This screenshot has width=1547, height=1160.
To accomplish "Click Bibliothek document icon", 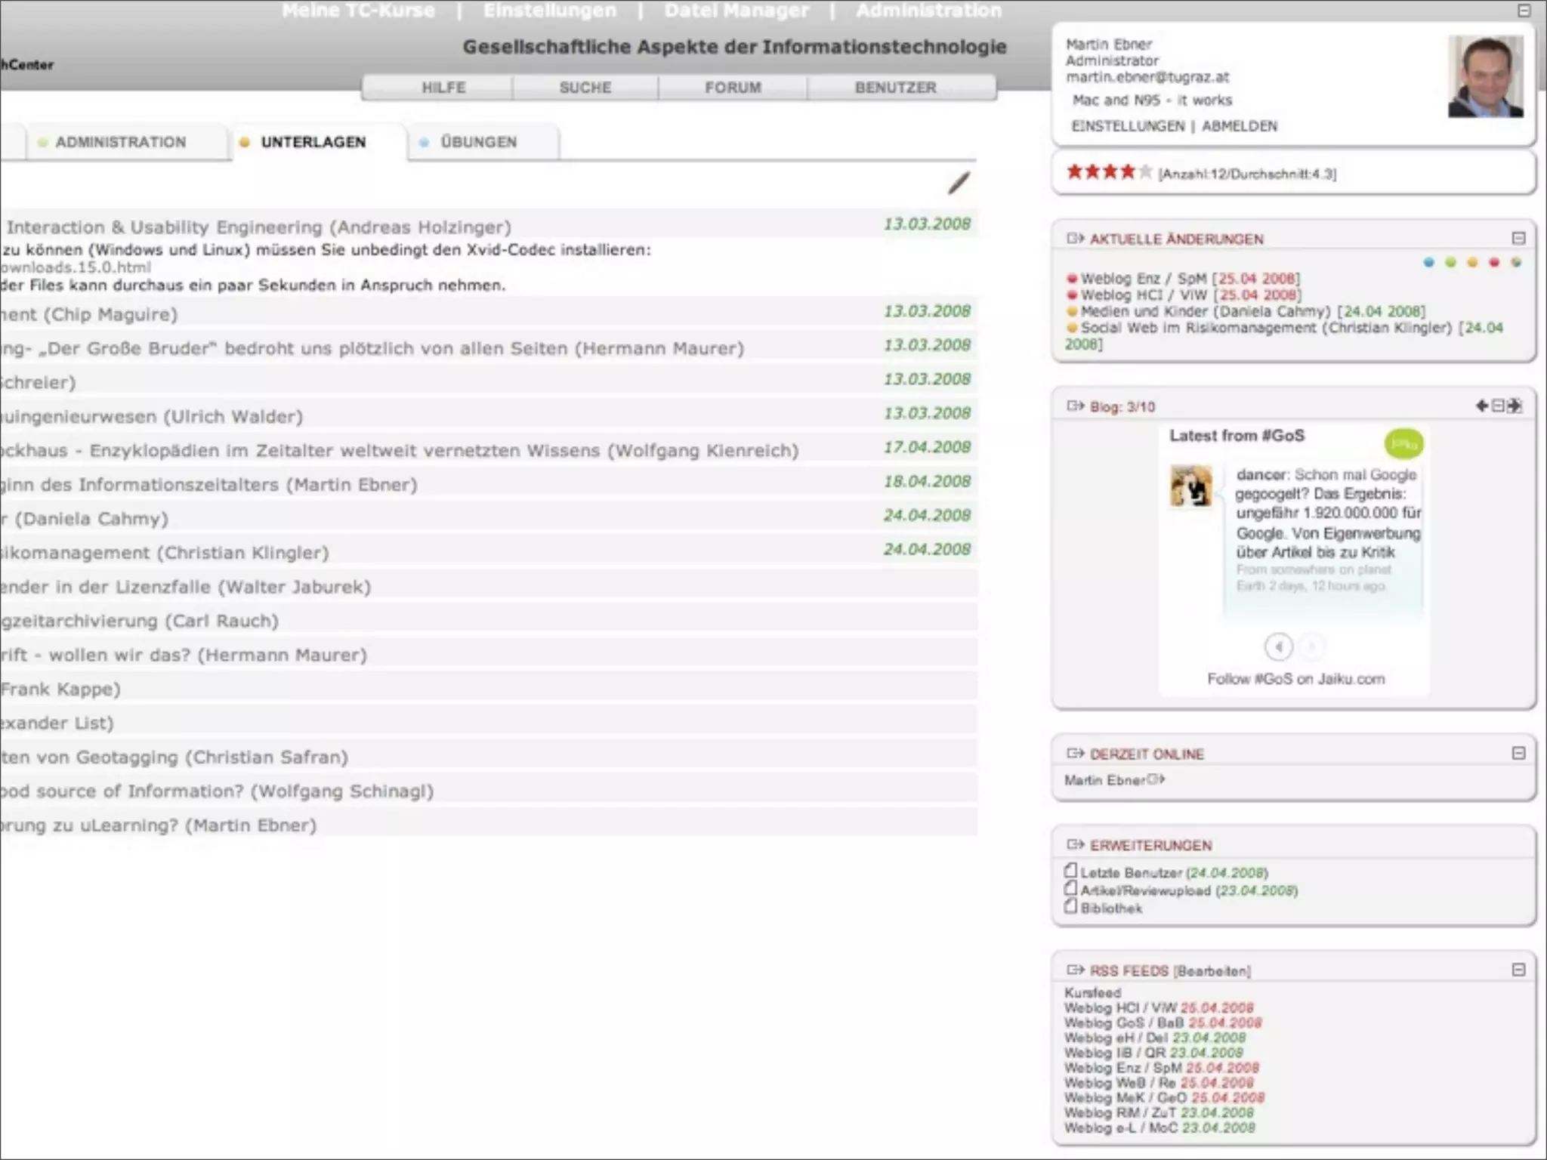I will click(x=1070, y=907).
